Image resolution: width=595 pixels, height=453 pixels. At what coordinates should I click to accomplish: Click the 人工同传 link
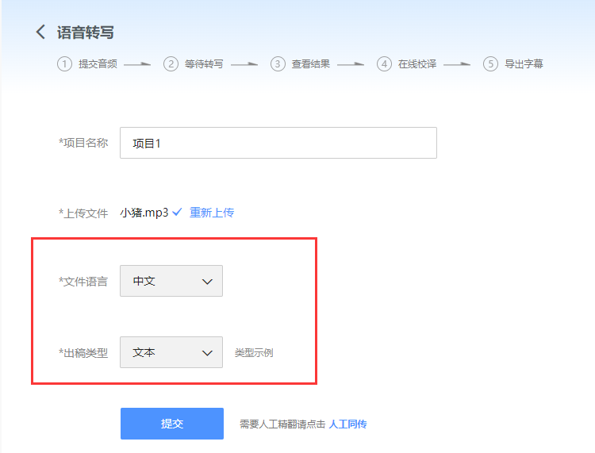pos(347,424)
